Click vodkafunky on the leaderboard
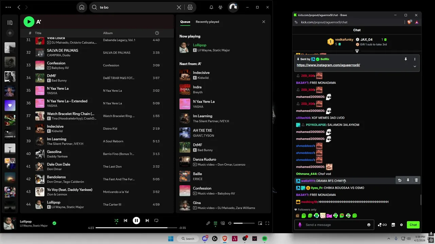Viewport: 435px width, 244px height. pyautogui.click(x=344, y=40)
